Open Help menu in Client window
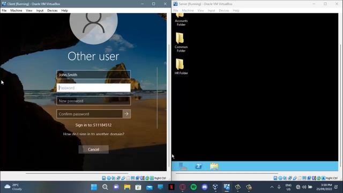The image size is (343, 193). (x=64, y=11)
